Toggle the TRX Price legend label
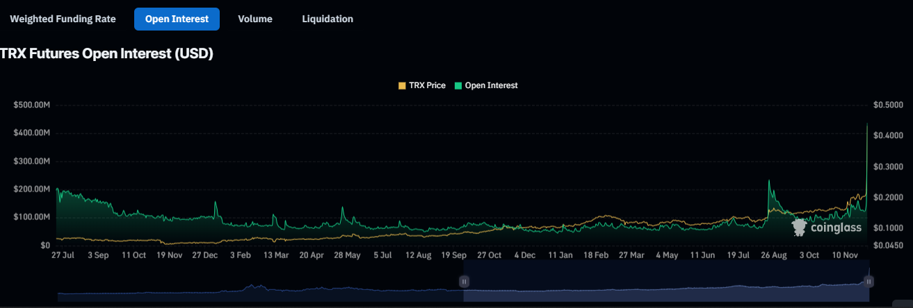This screenshot has height=308, width=913. [427, 85]
